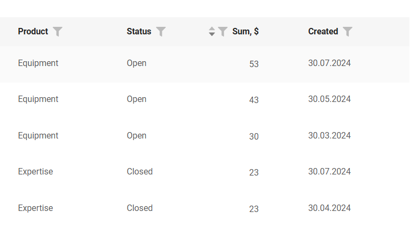This screenshot has width=410, height=226.
Task: Select the Equipment row with sum 43
Action: click(x=38, y=99)
